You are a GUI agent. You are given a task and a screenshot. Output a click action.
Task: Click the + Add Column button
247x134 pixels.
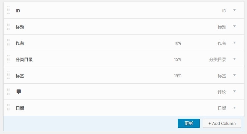222,124
